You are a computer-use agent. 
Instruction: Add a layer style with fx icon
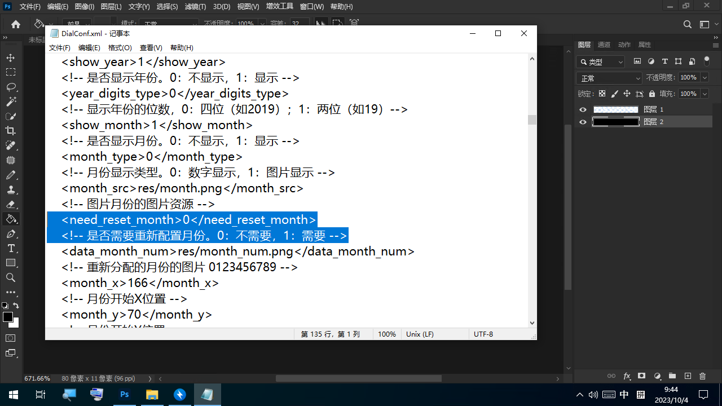click(x=627, y=376)
